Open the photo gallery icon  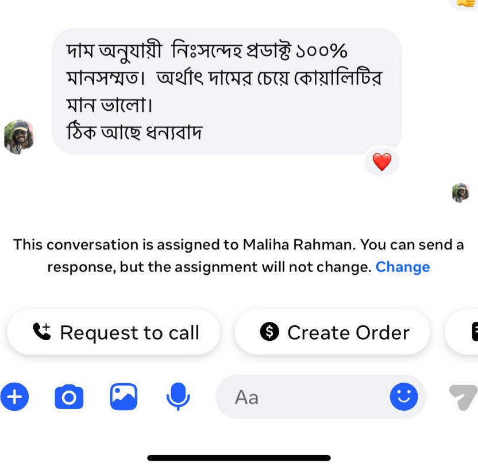(x=124, y=397)
